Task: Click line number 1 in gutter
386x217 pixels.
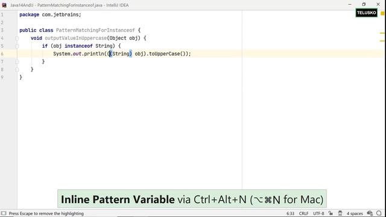Action: tap(2, 14)
